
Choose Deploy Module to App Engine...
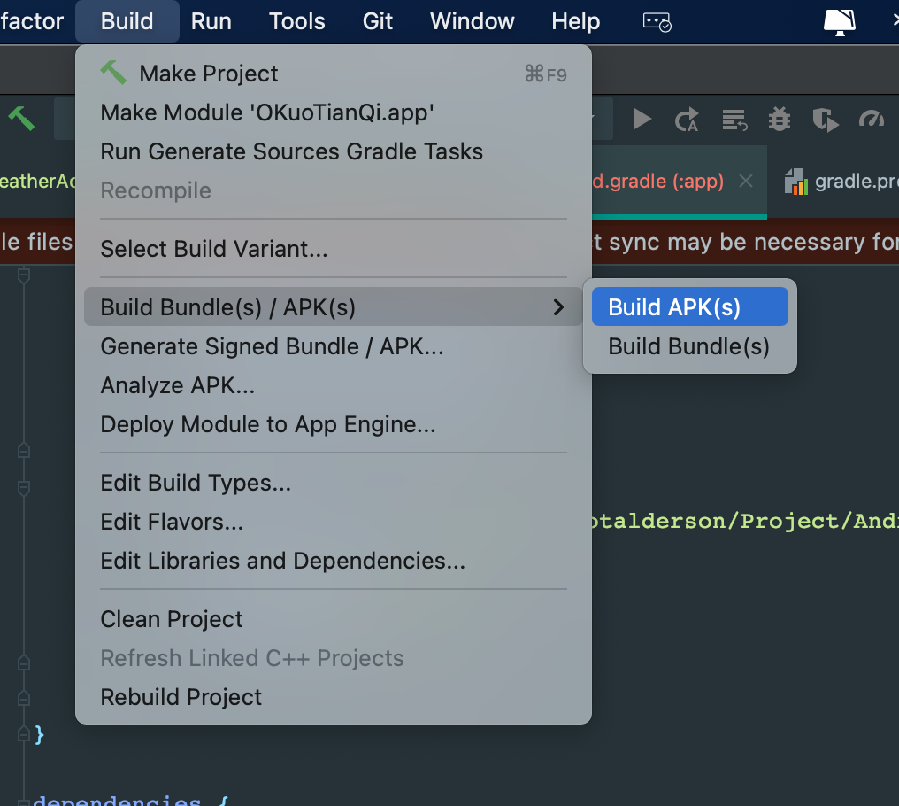coord(333,424)
